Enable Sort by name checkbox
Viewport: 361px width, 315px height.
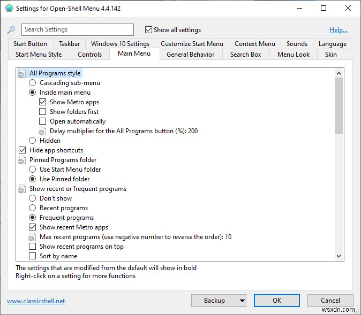point(32,256)
